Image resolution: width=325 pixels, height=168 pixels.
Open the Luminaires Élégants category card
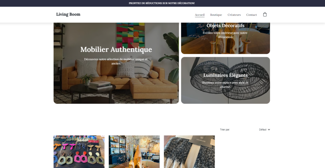(226, 80)
